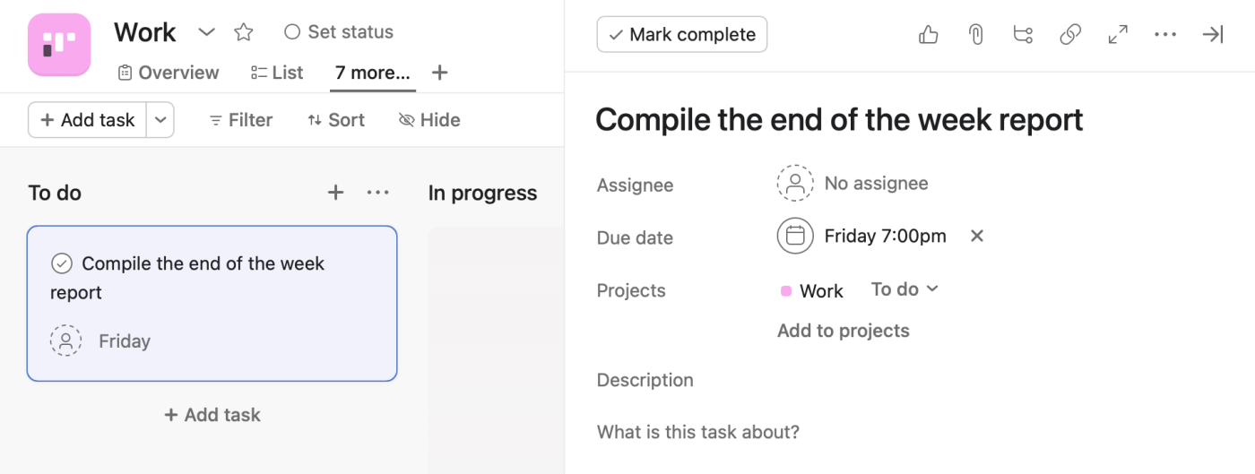Expand task to full screen view
Image resolution: width=1255 pixels, height=474 pixels.
point(1118,35)
